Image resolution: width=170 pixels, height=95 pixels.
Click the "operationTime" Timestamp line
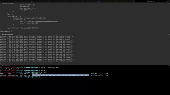(x=24, y=28)
